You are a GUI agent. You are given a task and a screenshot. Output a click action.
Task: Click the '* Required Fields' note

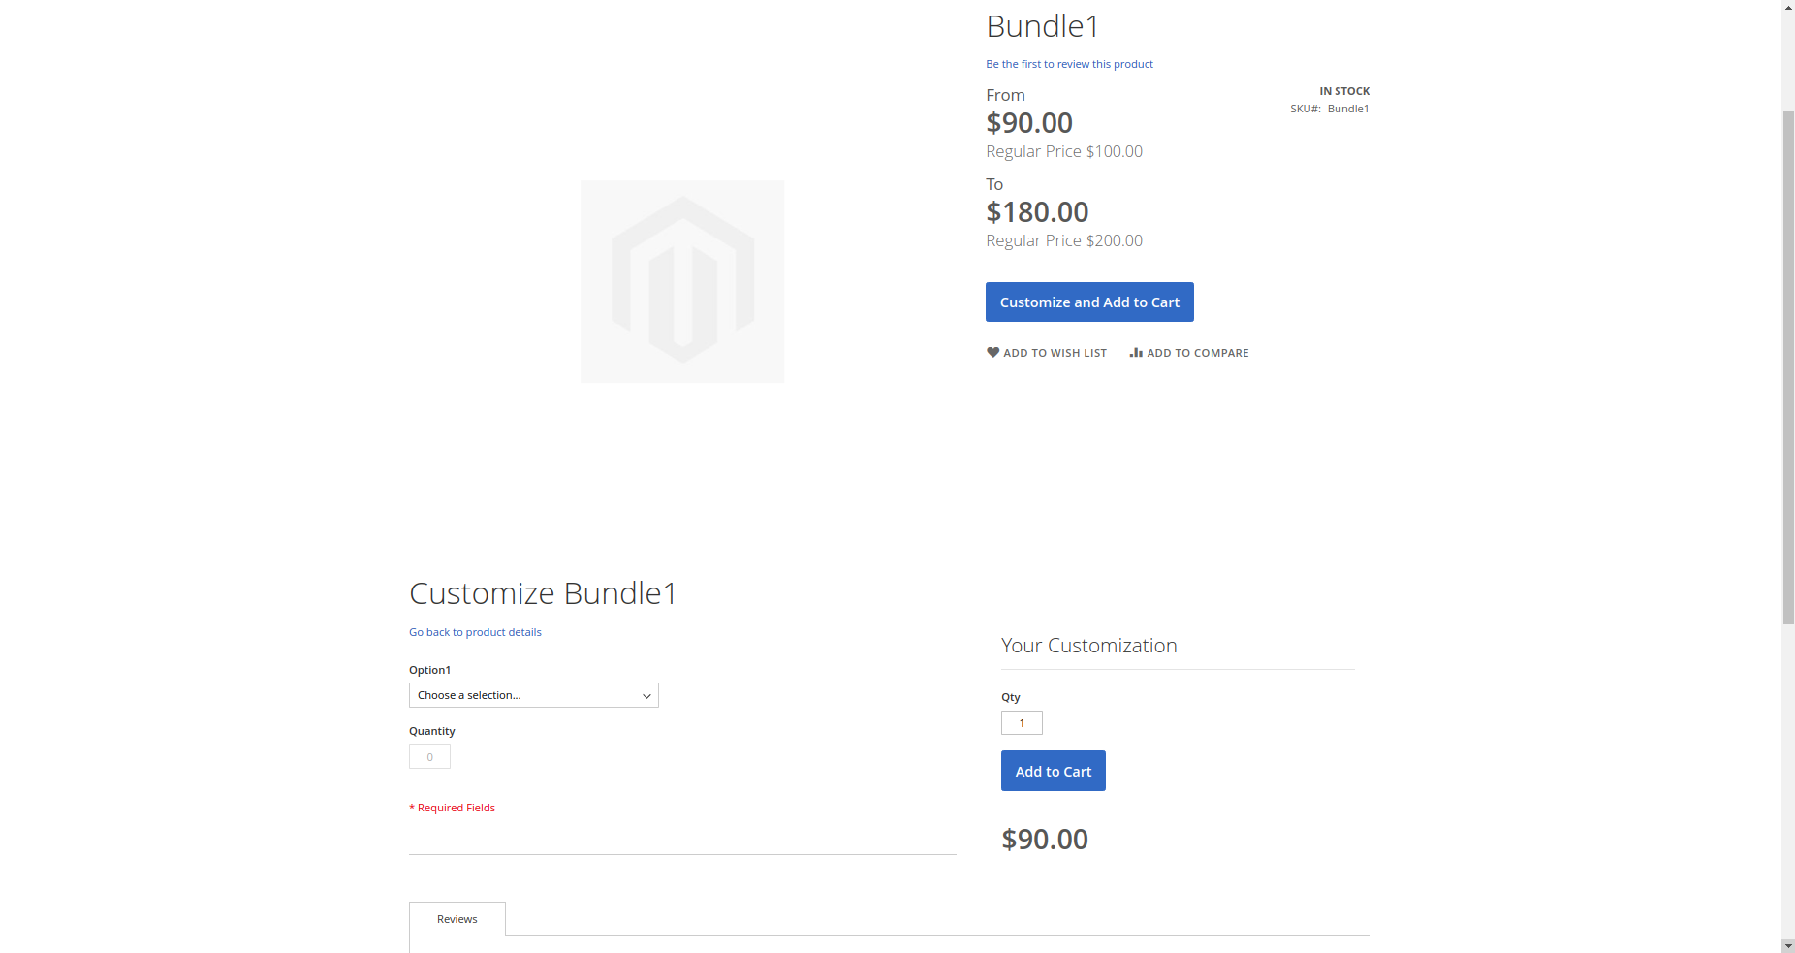tap(452, 808)
